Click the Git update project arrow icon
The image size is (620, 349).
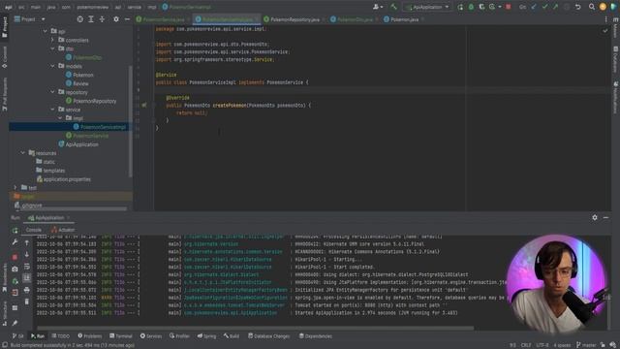534,7
